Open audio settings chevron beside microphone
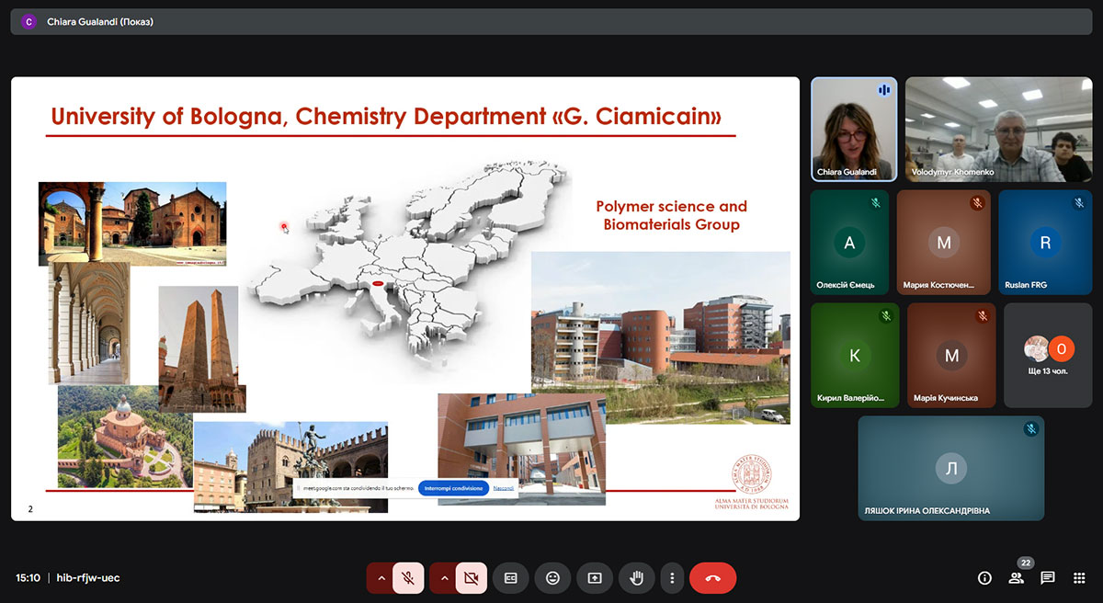This screenshot has height=603, width=1103. coord(380,578)
